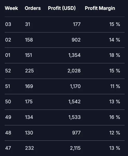128x156 pixels.
Task: Click the 232 orders value
Action: pyautogui.click(x=29, y=148)
